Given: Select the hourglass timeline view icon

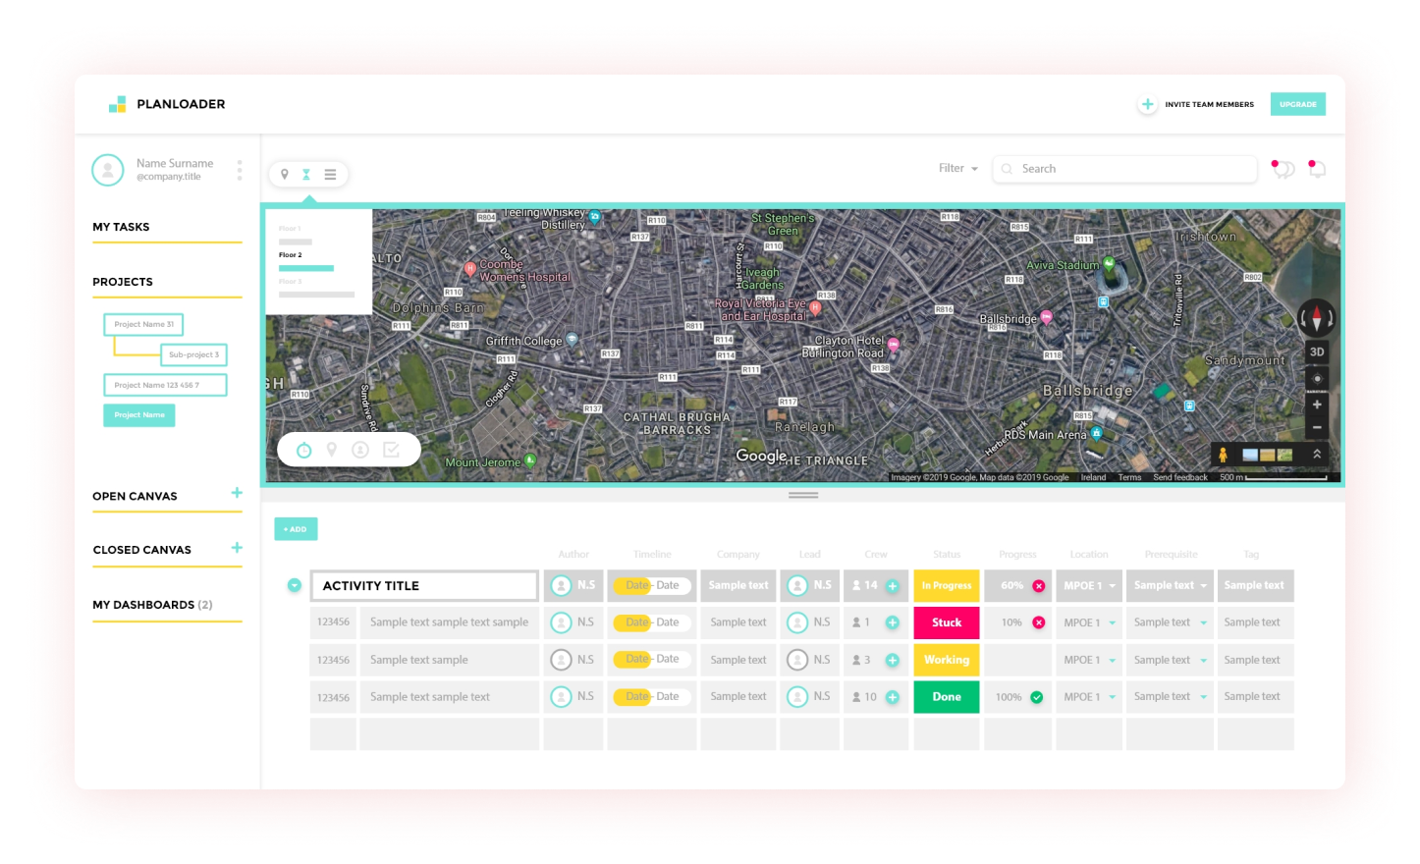Looking at the screenshot, I should tap(306, 174).
